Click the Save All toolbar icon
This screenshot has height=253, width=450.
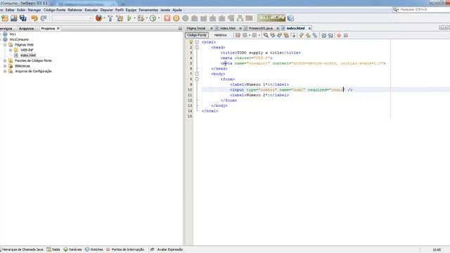(x=23, y=18)
